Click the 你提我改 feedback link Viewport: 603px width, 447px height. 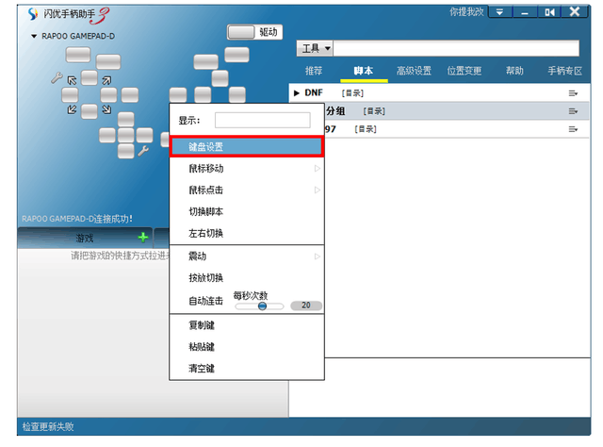(466, 12)
